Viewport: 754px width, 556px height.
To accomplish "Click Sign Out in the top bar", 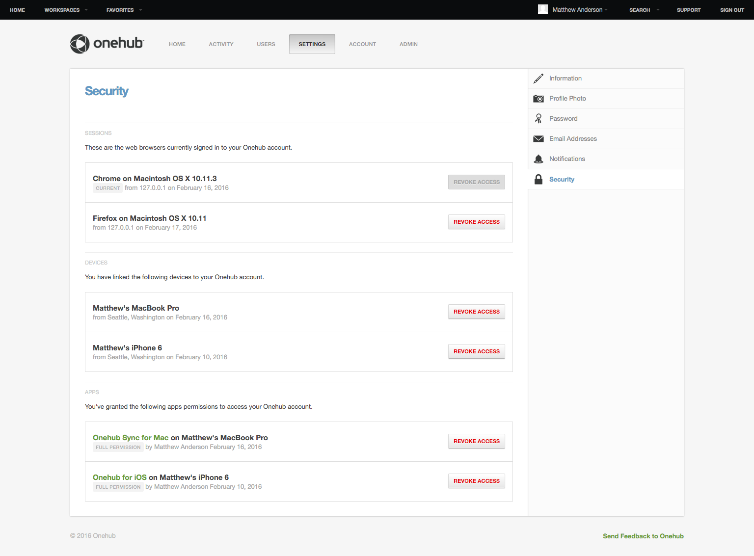I will pos(732,10).
